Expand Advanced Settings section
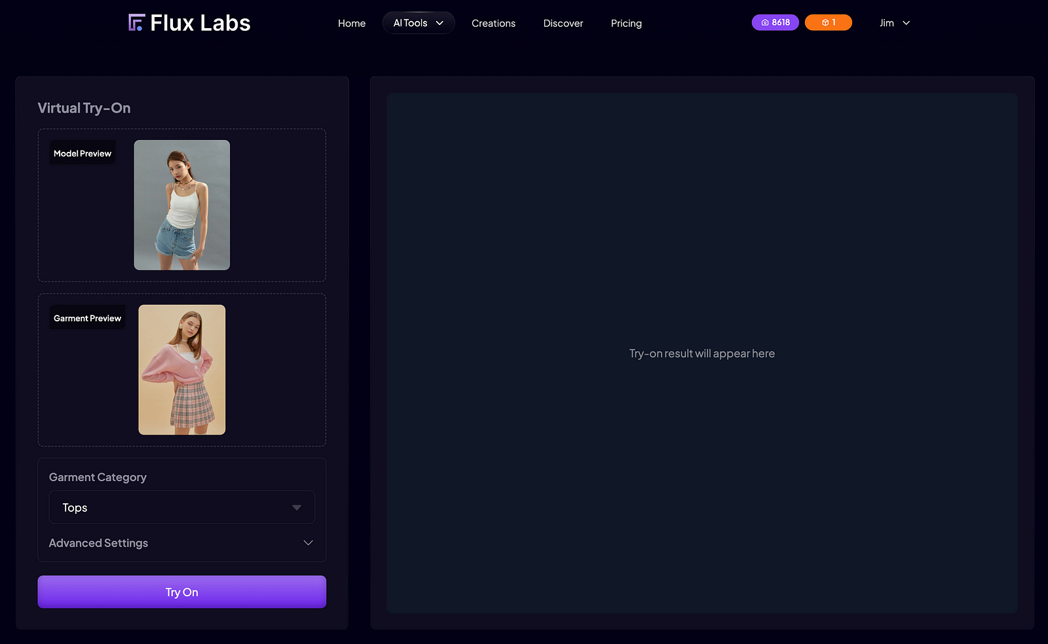Screen dimensions: 1048x644 click(181, 543)
